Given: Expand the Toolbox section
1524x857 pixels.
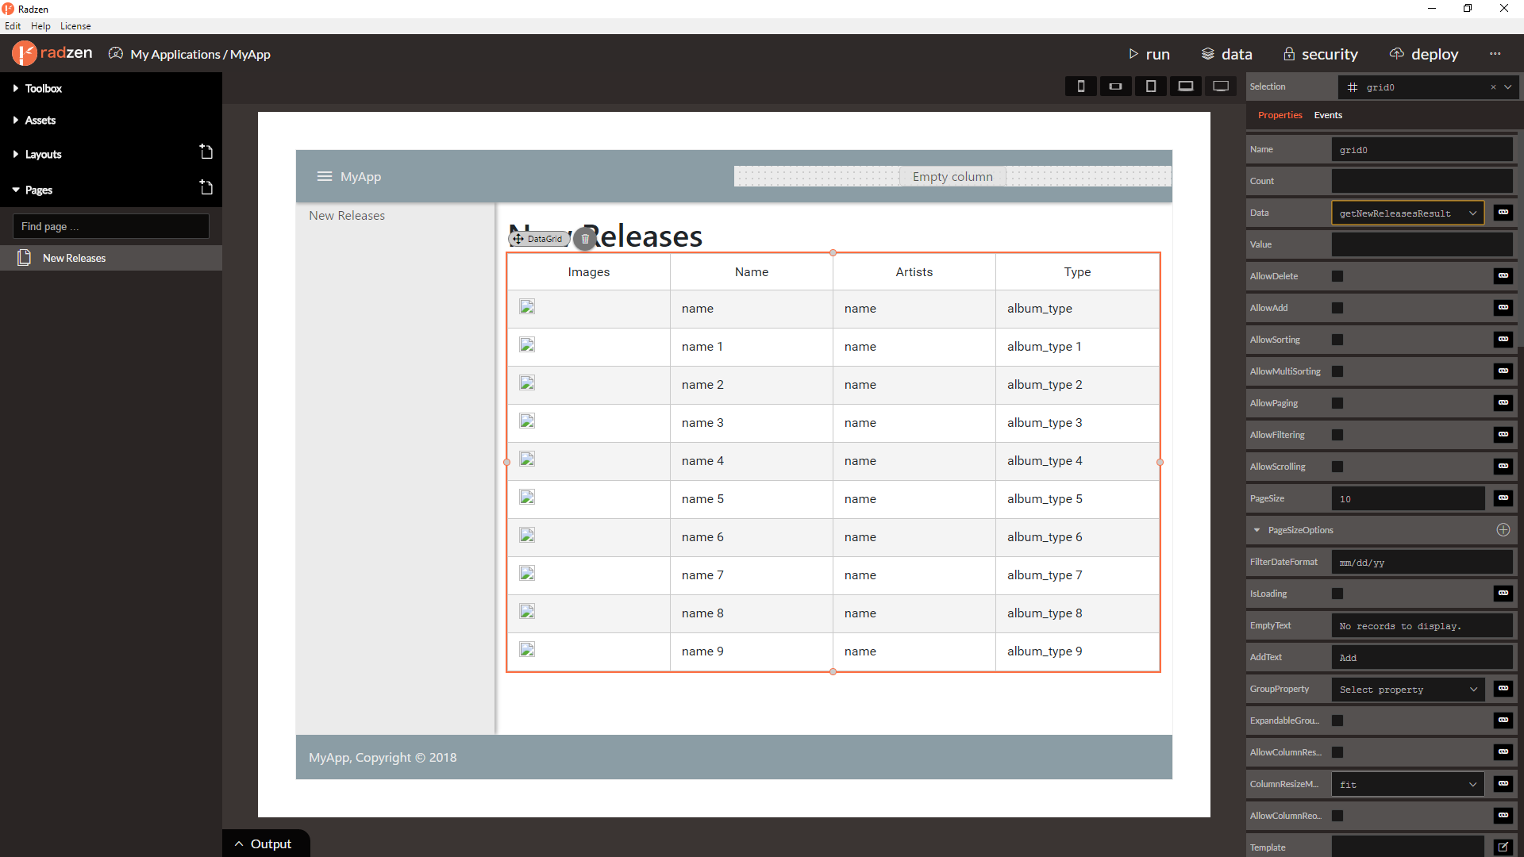Looking at the screenshot, I should point(43,88).
